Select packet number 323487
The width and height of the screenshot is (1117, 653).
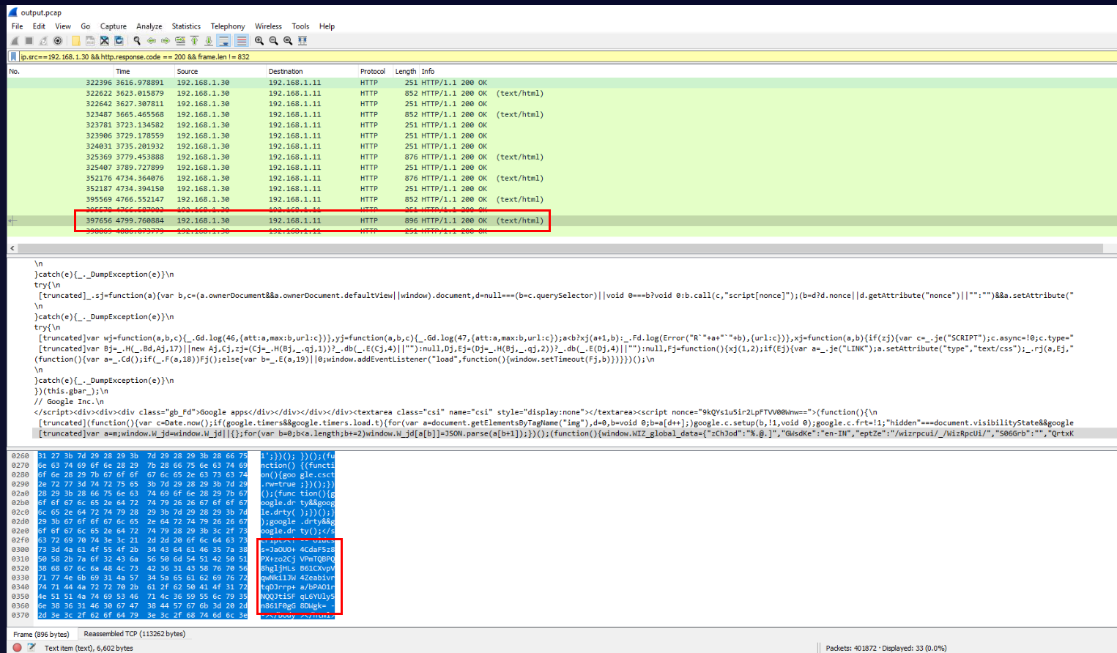pos(562,115)
